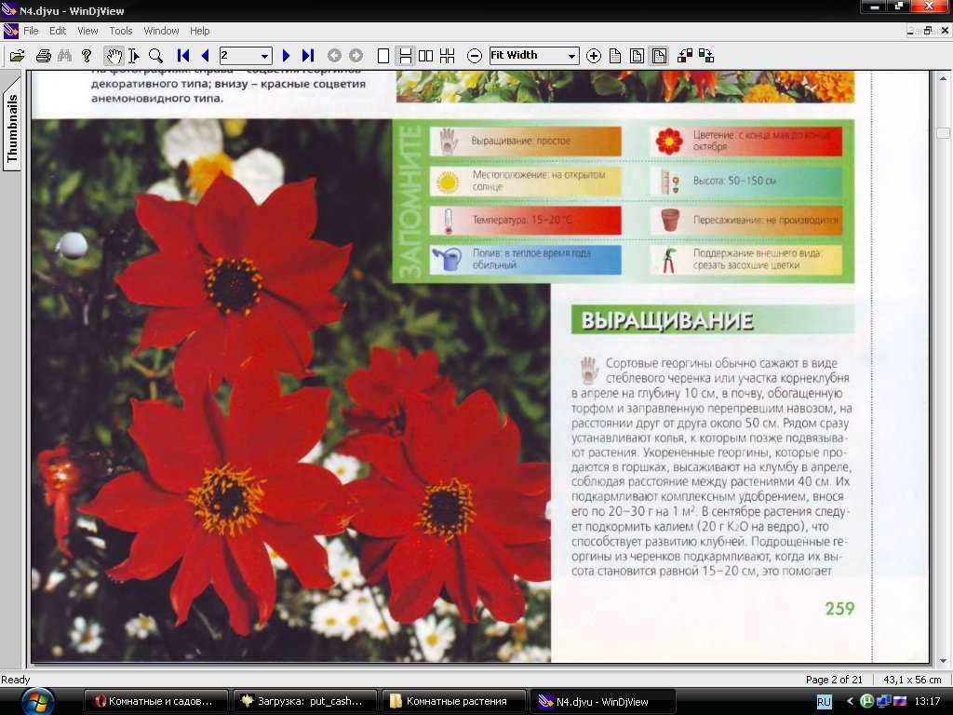Click the RU language indicator
953x715 pixels.
(824, 701)
